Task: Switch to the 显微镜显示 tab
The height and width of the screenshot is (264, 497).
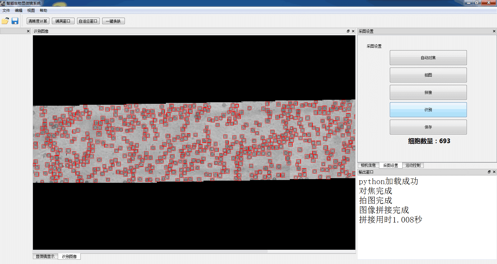Action: coord(45,257)
